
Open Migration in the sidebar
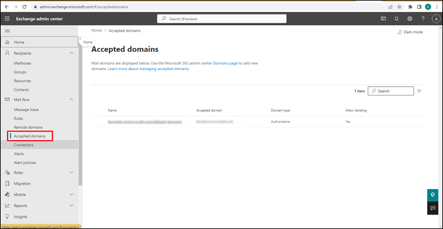click(x=22, y=184)
